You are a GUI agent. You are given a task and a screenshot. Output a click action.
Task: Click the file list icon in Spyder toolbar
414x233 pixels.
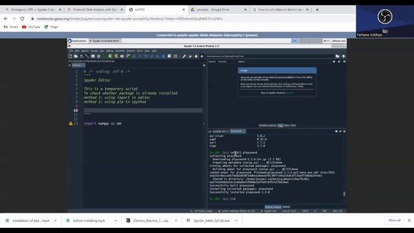(93, 56)
